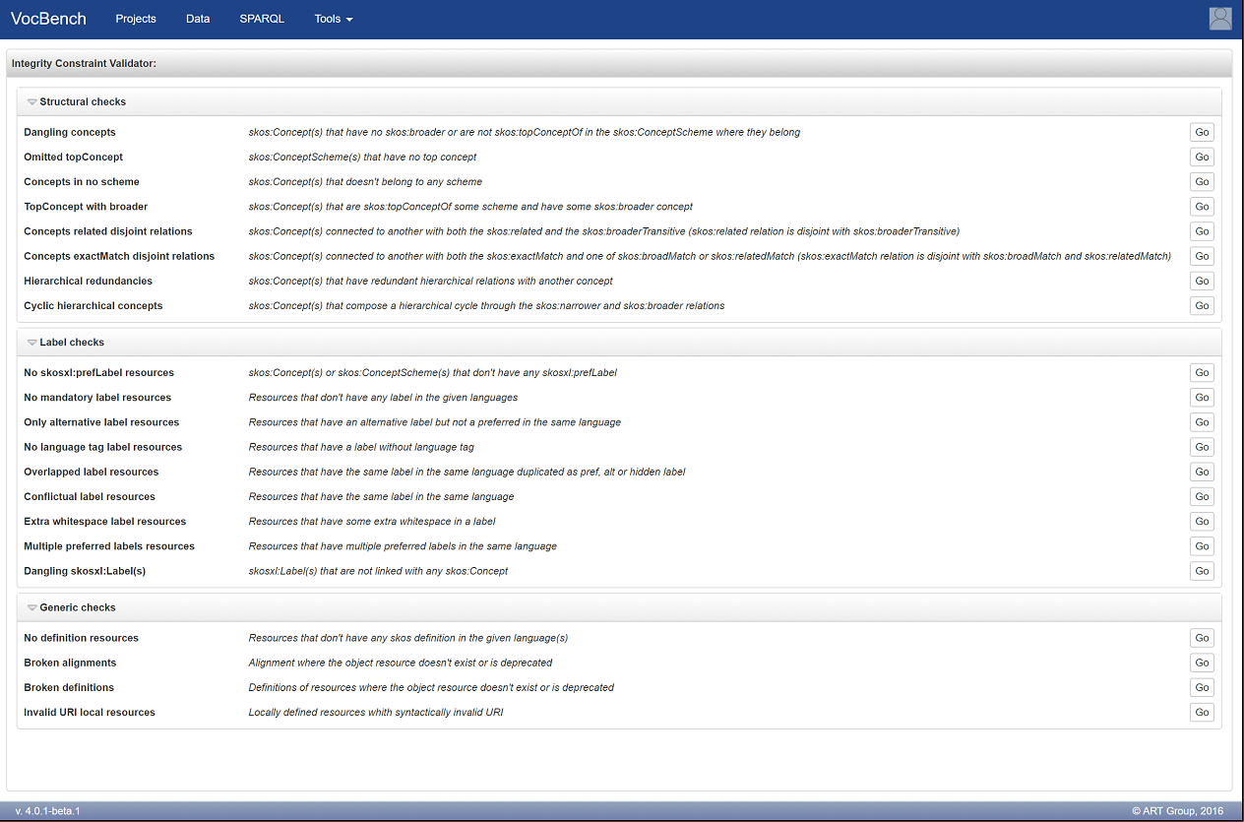
Task: Click the '© ART Group, 2016' footer text
Action: pyautogui.click(x=1178, y=811)
